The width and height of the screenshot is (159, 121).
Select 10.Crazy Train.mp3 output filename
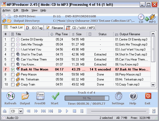(x=127, y=84)
